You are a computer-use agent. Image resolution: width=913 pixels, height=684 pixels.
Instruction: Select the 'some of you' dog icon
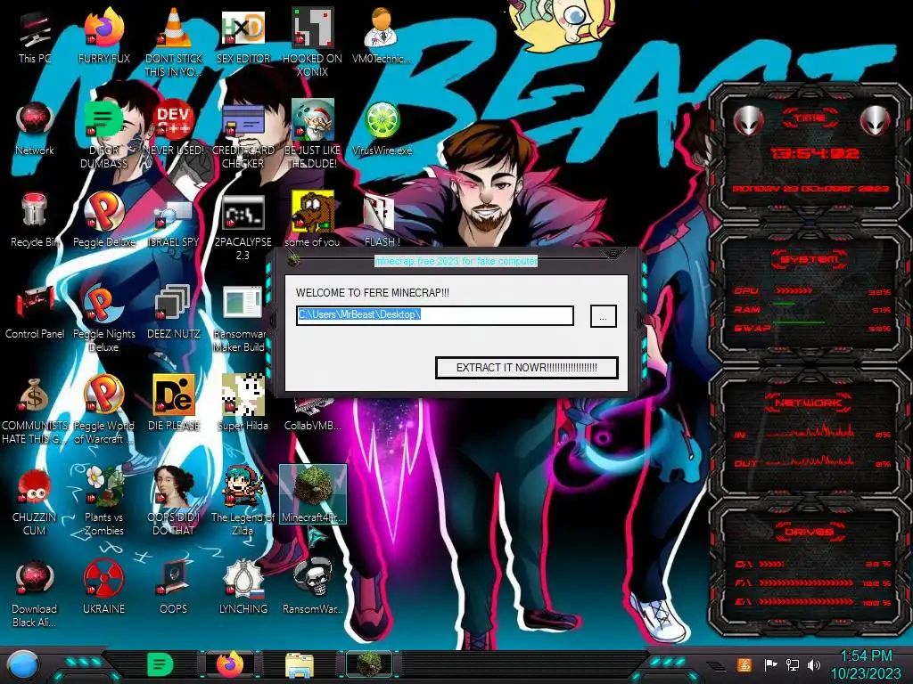[x=313, y=221]
